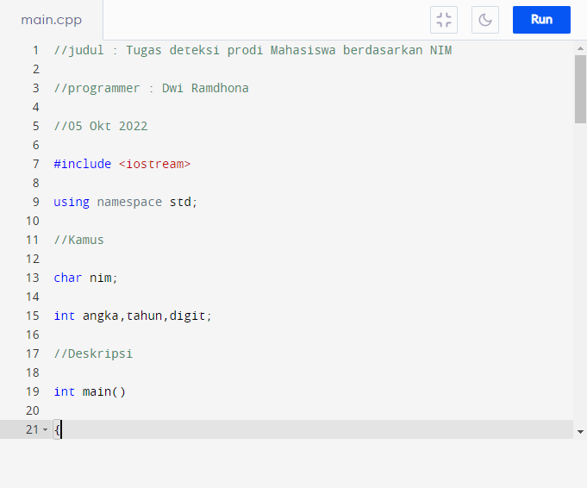This screenshot has height=488, width=587.
Task: Click the '//programmer : Dwi Ramdhona' comment
Action: click(x=151, y=88)
